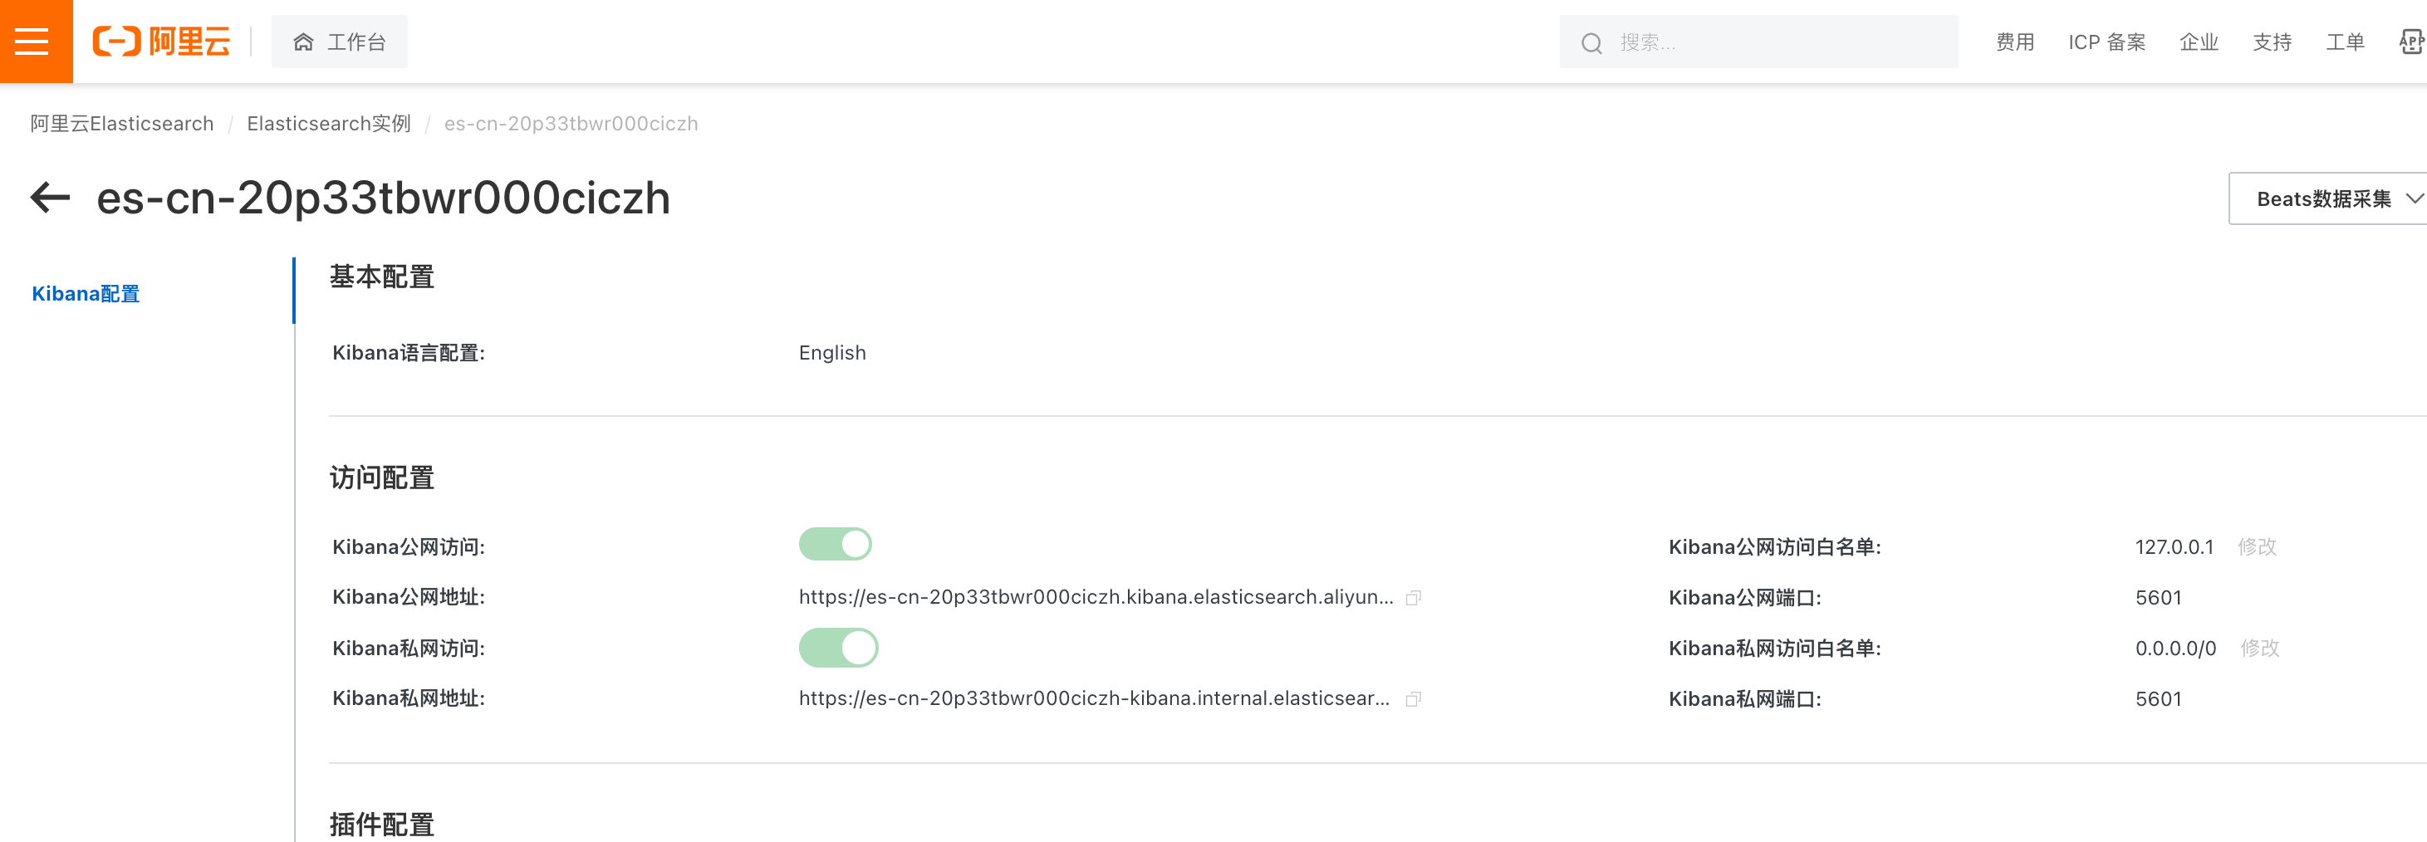Select Kibana配置 in the sidebar
This screenshot has height=842, width=2427.
pos(86,294)
